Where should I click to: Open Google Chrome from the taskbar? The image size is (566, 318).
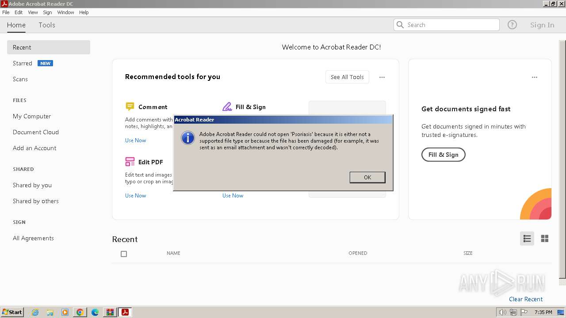pyautogui.click(x=80, y=312)
